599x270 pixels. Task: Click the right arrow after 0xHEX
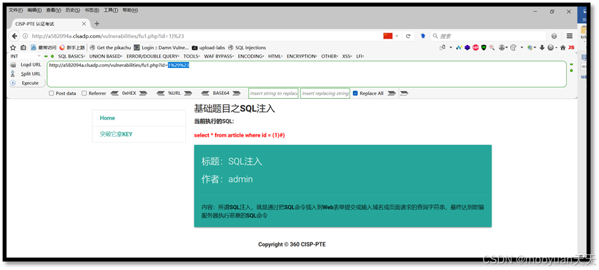point(143,93)
